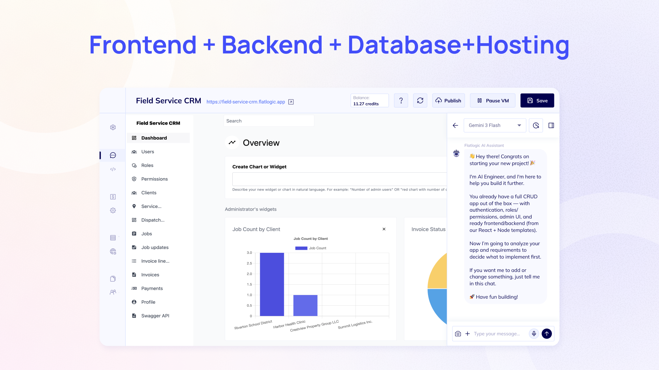
Task: Select Dashboard in the sidebar menu
Action: (x=158, y=138)
